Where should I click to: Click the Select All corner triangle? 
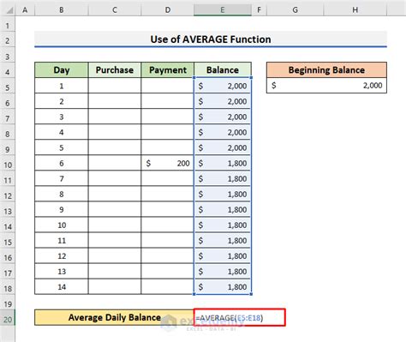pyautogui.click(x=9, y=10)
